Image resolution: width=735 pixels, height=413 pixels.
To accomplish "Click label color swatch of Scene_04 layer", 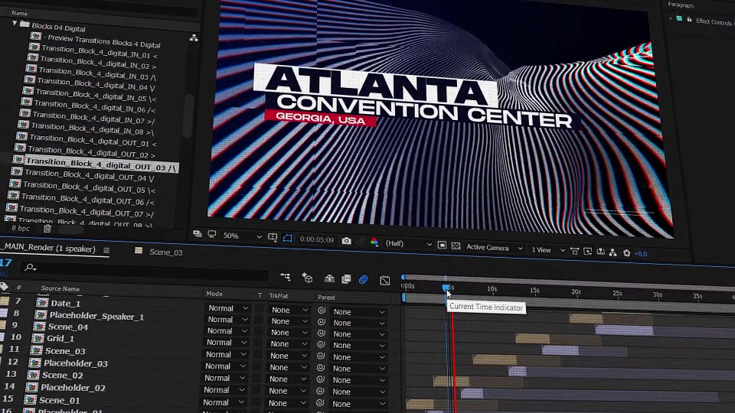I will 3,324.
